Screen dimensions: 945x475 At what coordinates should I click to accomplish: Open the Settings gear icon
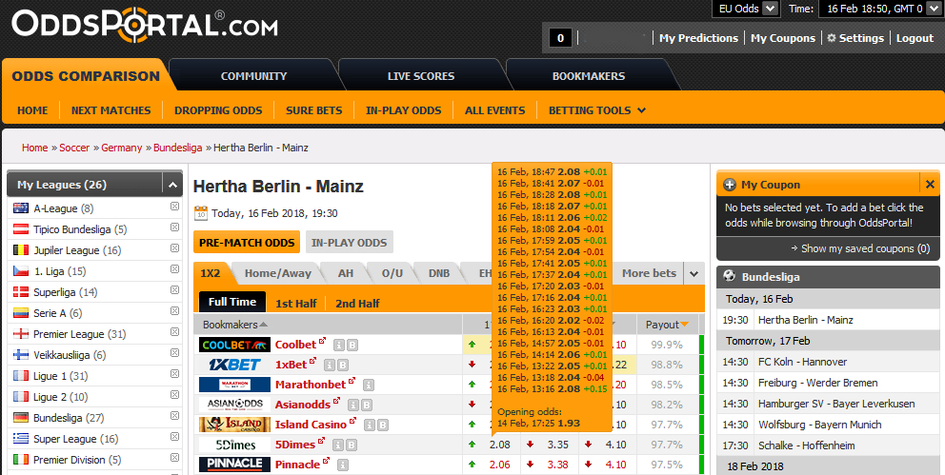832,38
